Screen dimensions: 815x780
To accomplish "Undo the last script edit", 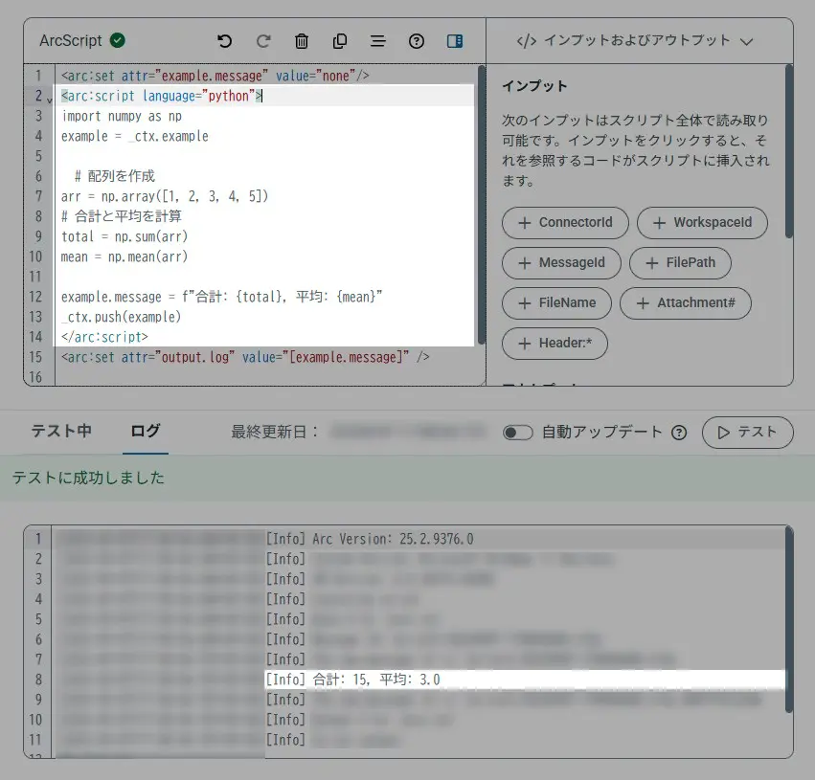I will (226, 41).
